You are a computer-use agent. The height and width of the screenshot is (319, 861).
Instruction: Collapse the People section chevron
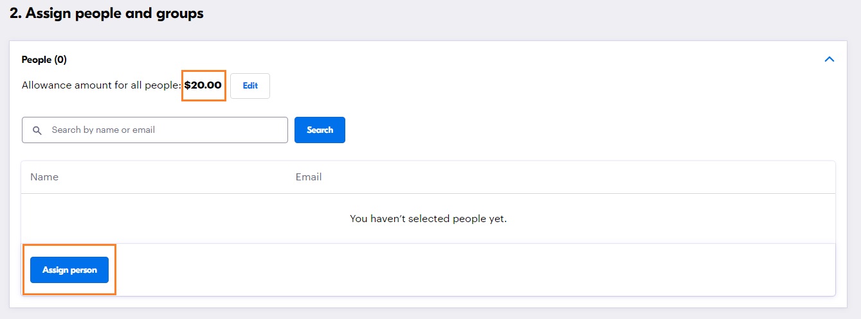click(829, 59)
